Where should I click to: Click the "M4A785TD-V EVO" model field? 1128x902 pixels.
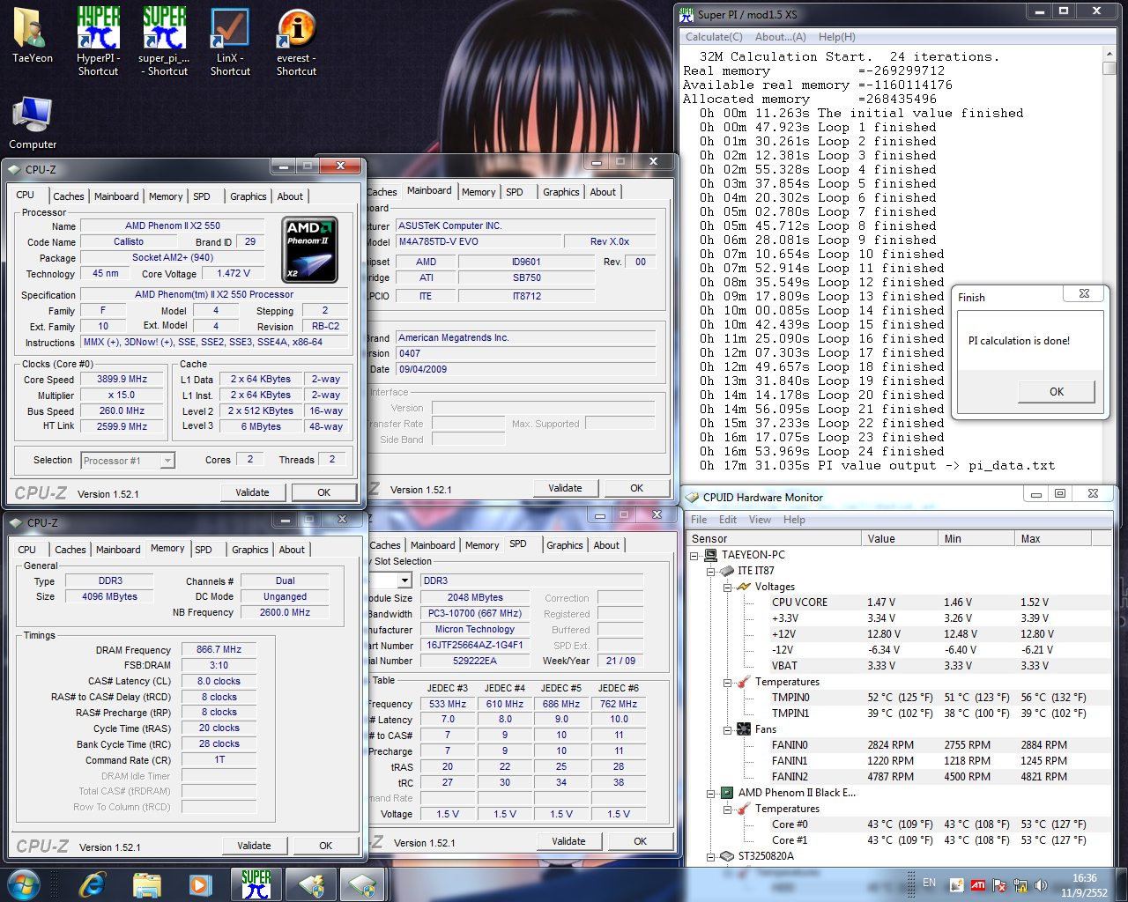(x=479, y=241)
